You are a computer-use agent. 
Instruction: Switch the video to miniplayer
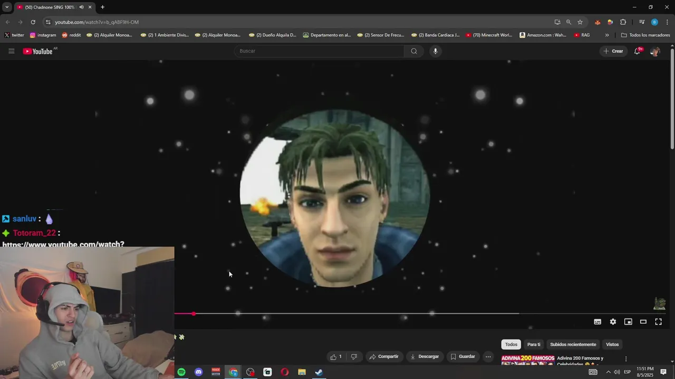click(x=628, y=322)
